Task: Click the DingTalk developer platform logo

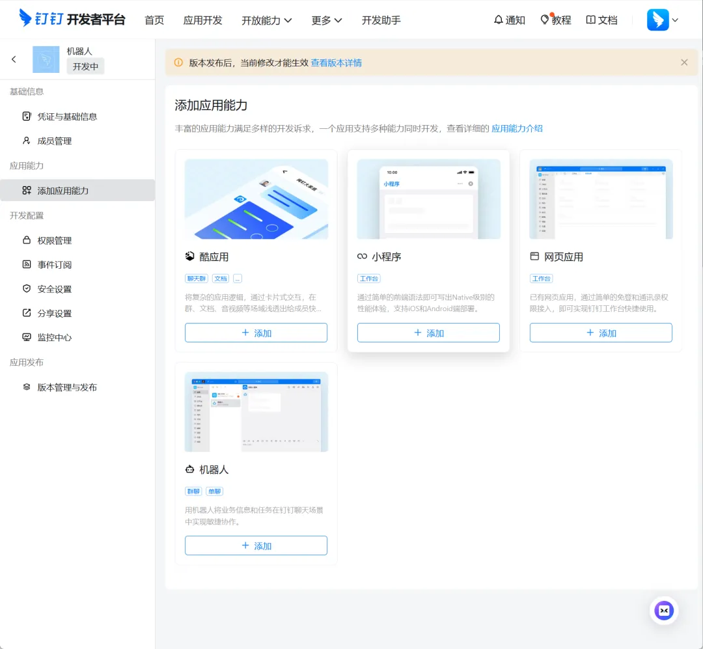Action: coord(72,20)
